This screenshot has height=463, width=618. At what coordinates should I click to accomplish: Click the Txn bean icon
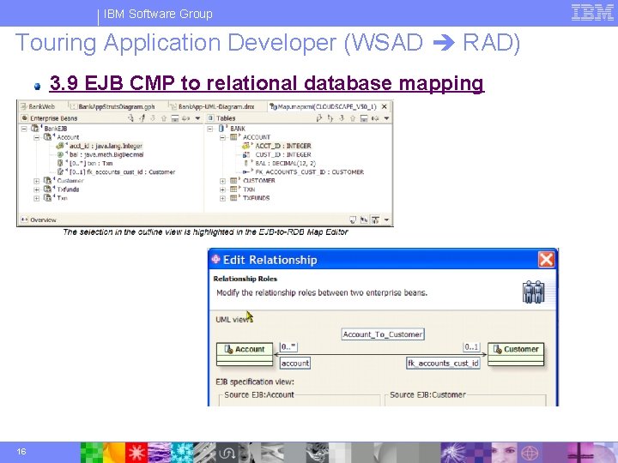48,198
